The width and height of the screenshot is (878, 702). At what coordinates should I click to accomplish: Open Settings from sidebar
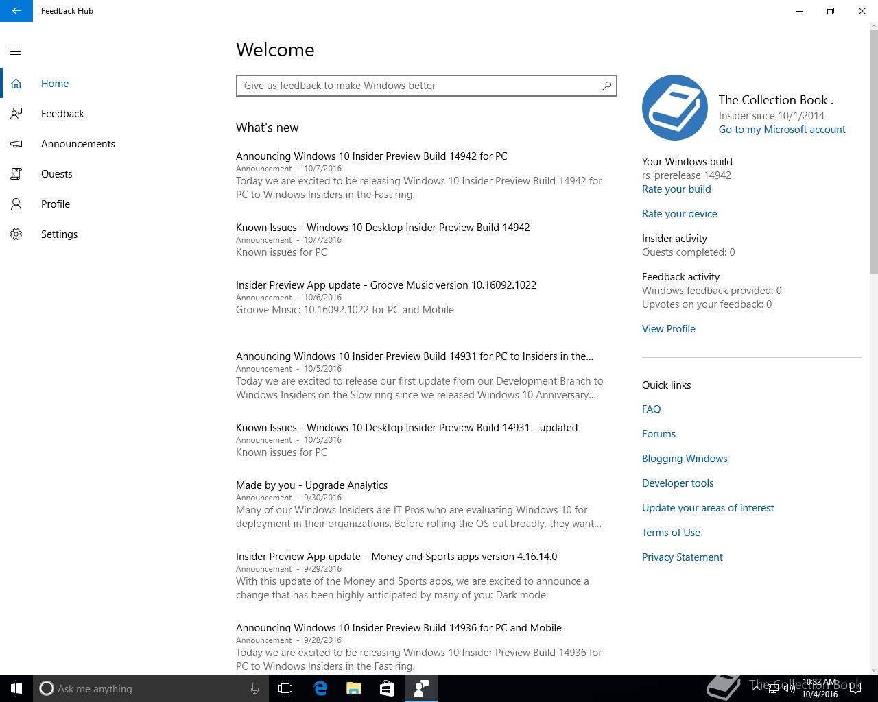[59, 234]
